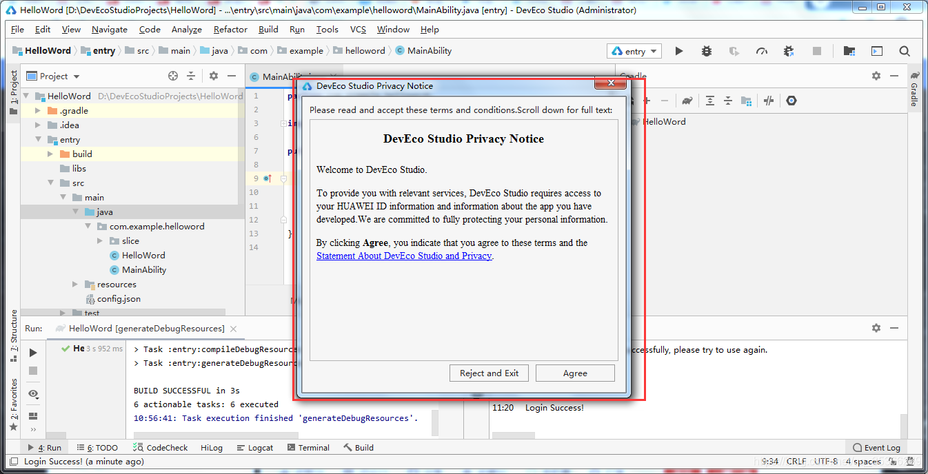The width and height of the screenshot is (928, 474).
Task: Open the VCS menu
Action: point(358,29)
